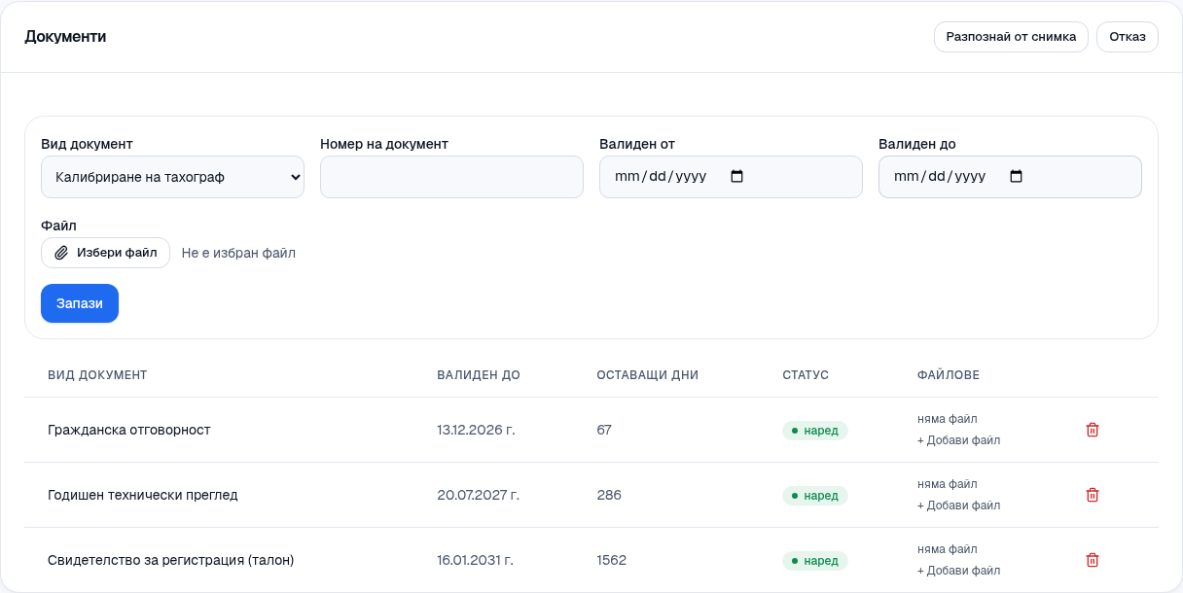
Task: Click the Валиден от date field
Action: [731, 177]
